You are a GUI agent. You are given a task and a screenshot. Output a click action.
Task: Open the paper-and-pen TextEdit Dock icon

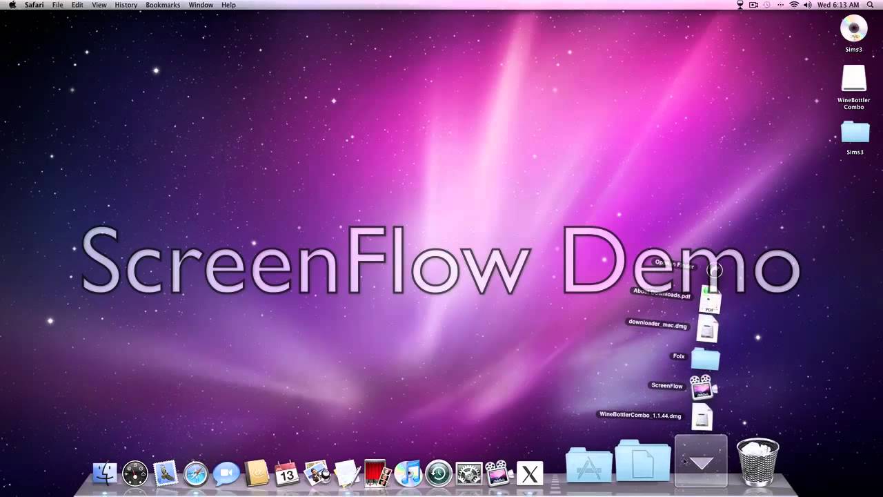tap(347, 474)
